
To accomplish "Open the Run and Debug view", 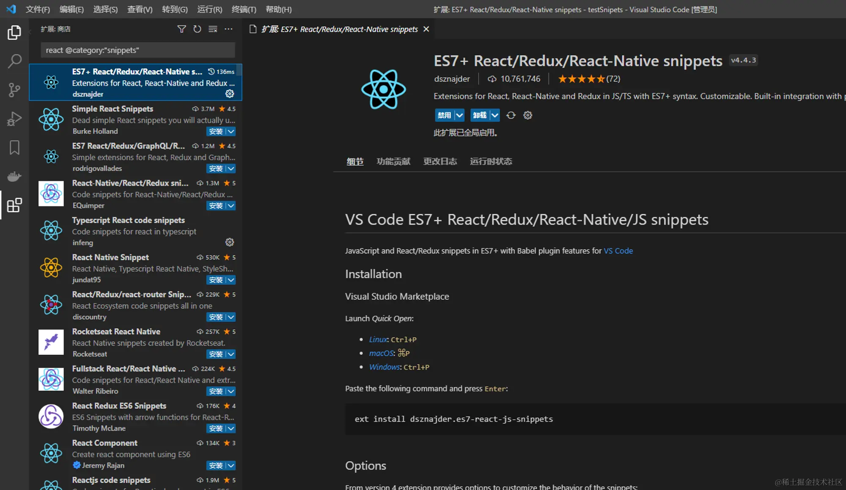I will (14, 119).
